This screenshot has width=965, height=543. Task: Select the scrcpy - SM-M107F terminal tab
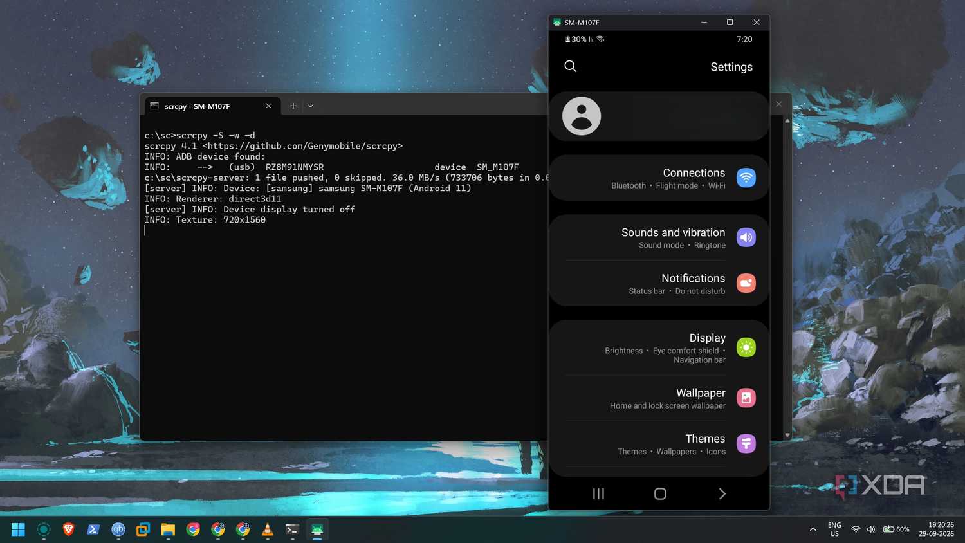click(212, 106)
